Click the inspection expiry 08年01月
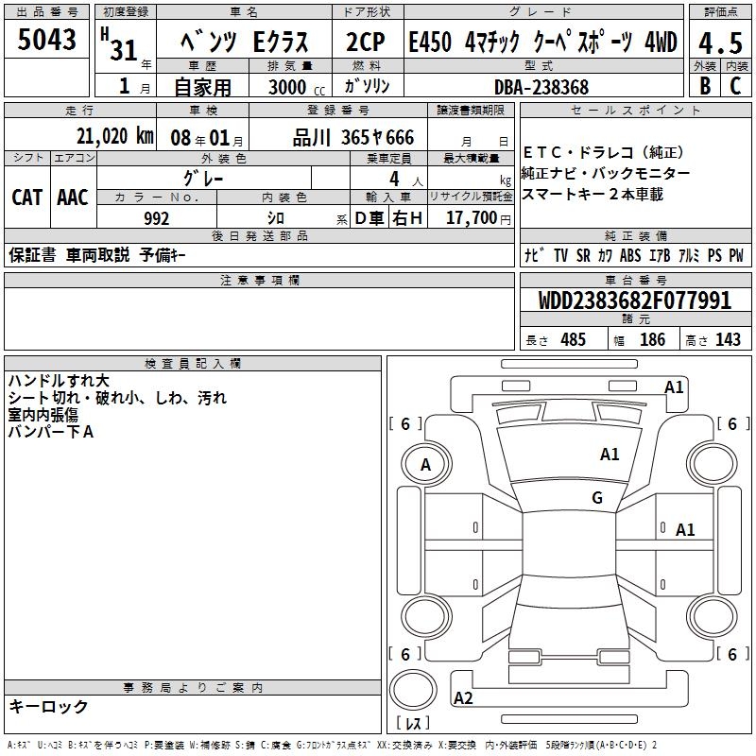This screenshot has width=756, height=756. [x=207, y=138]
